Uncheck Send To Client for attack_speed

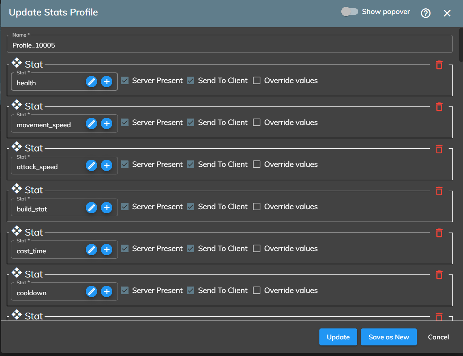190,164
